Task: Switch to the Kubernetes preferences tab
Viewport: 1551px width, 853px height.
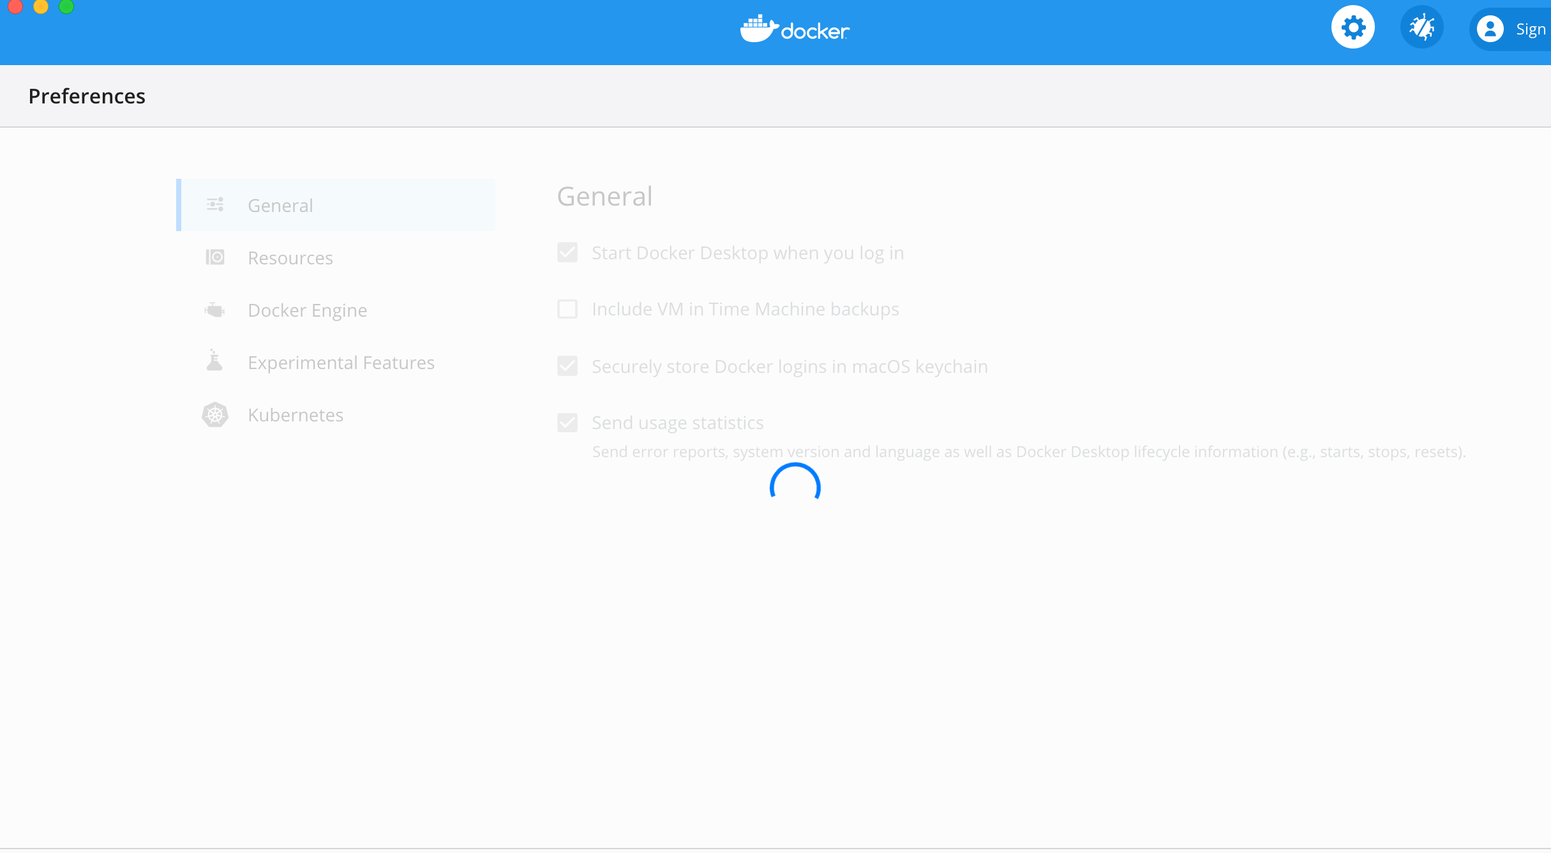Action: click(x=295, y=414)
